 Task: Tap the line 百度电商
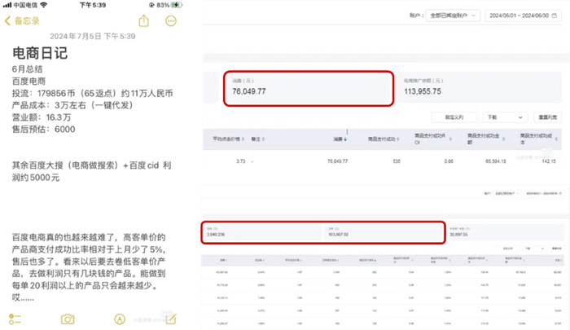[x=28, y=81]
